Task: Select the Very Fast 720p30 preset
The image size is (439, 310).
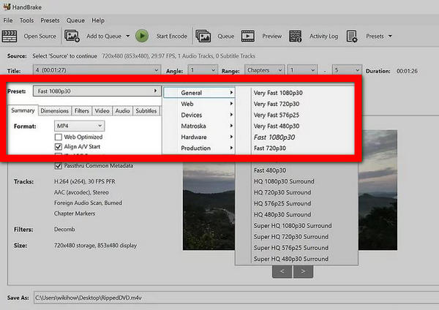Action: (277, 104)
